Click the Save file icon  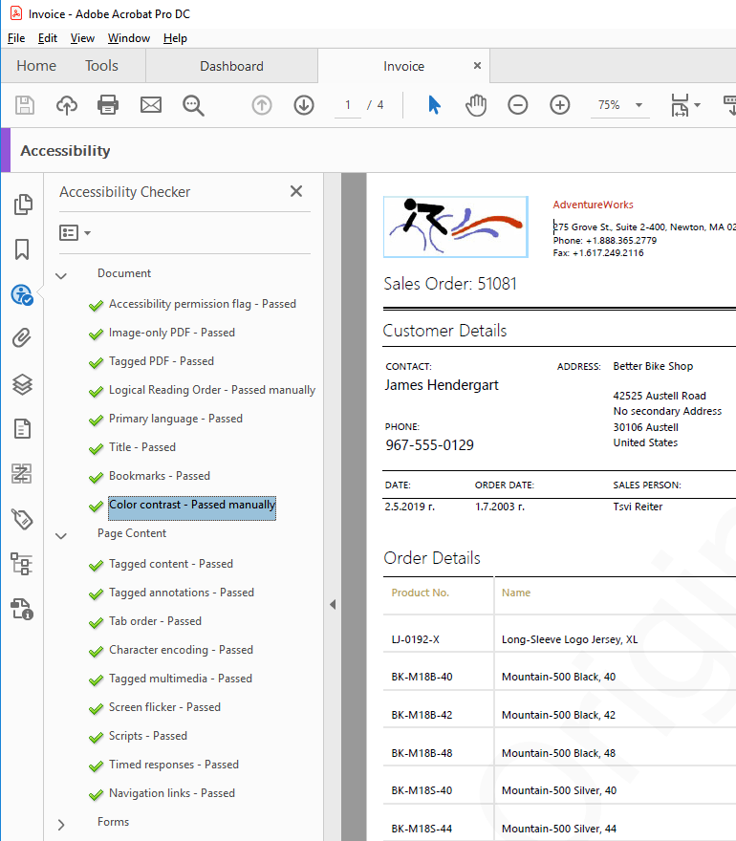coord(25,105)
